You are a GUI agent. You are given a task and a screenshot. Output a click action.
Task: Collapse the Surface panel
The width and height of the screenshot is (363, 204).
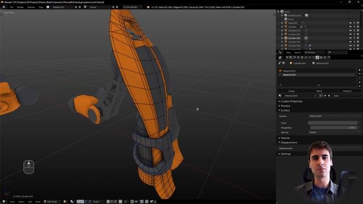coord(285,110)
